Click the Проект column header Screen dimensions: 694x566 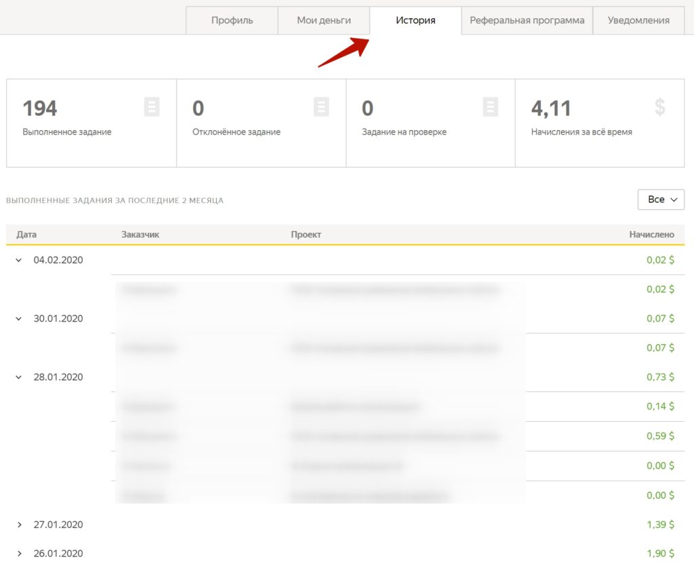(306, 234)
